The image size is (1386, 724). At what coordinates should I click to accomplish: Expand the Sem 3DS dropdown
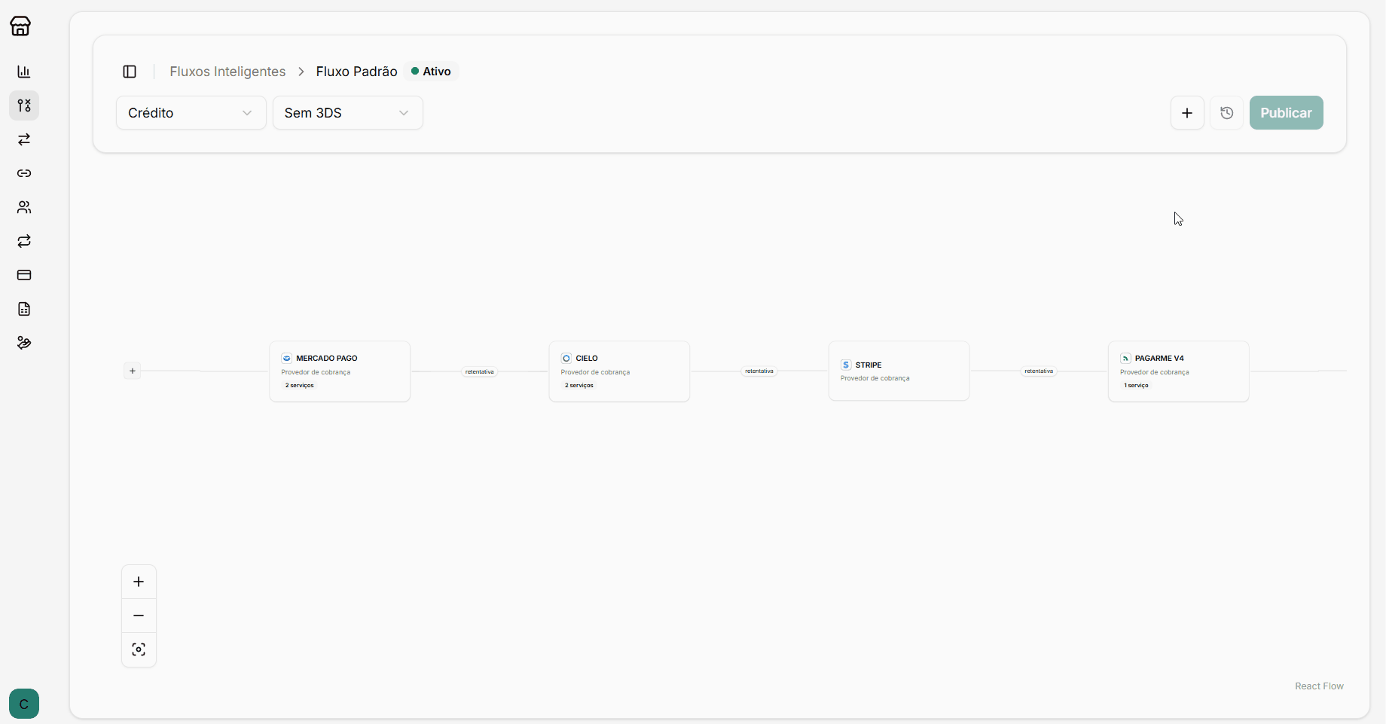coord(348,113)
